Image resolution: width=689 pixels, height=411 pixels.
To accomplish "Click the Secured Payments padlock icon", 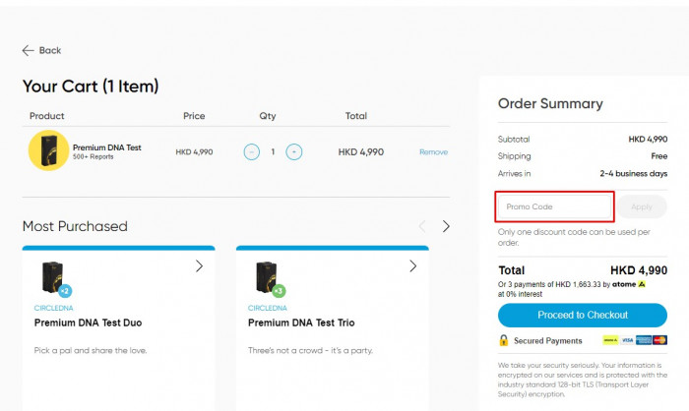I will point(504,340).
